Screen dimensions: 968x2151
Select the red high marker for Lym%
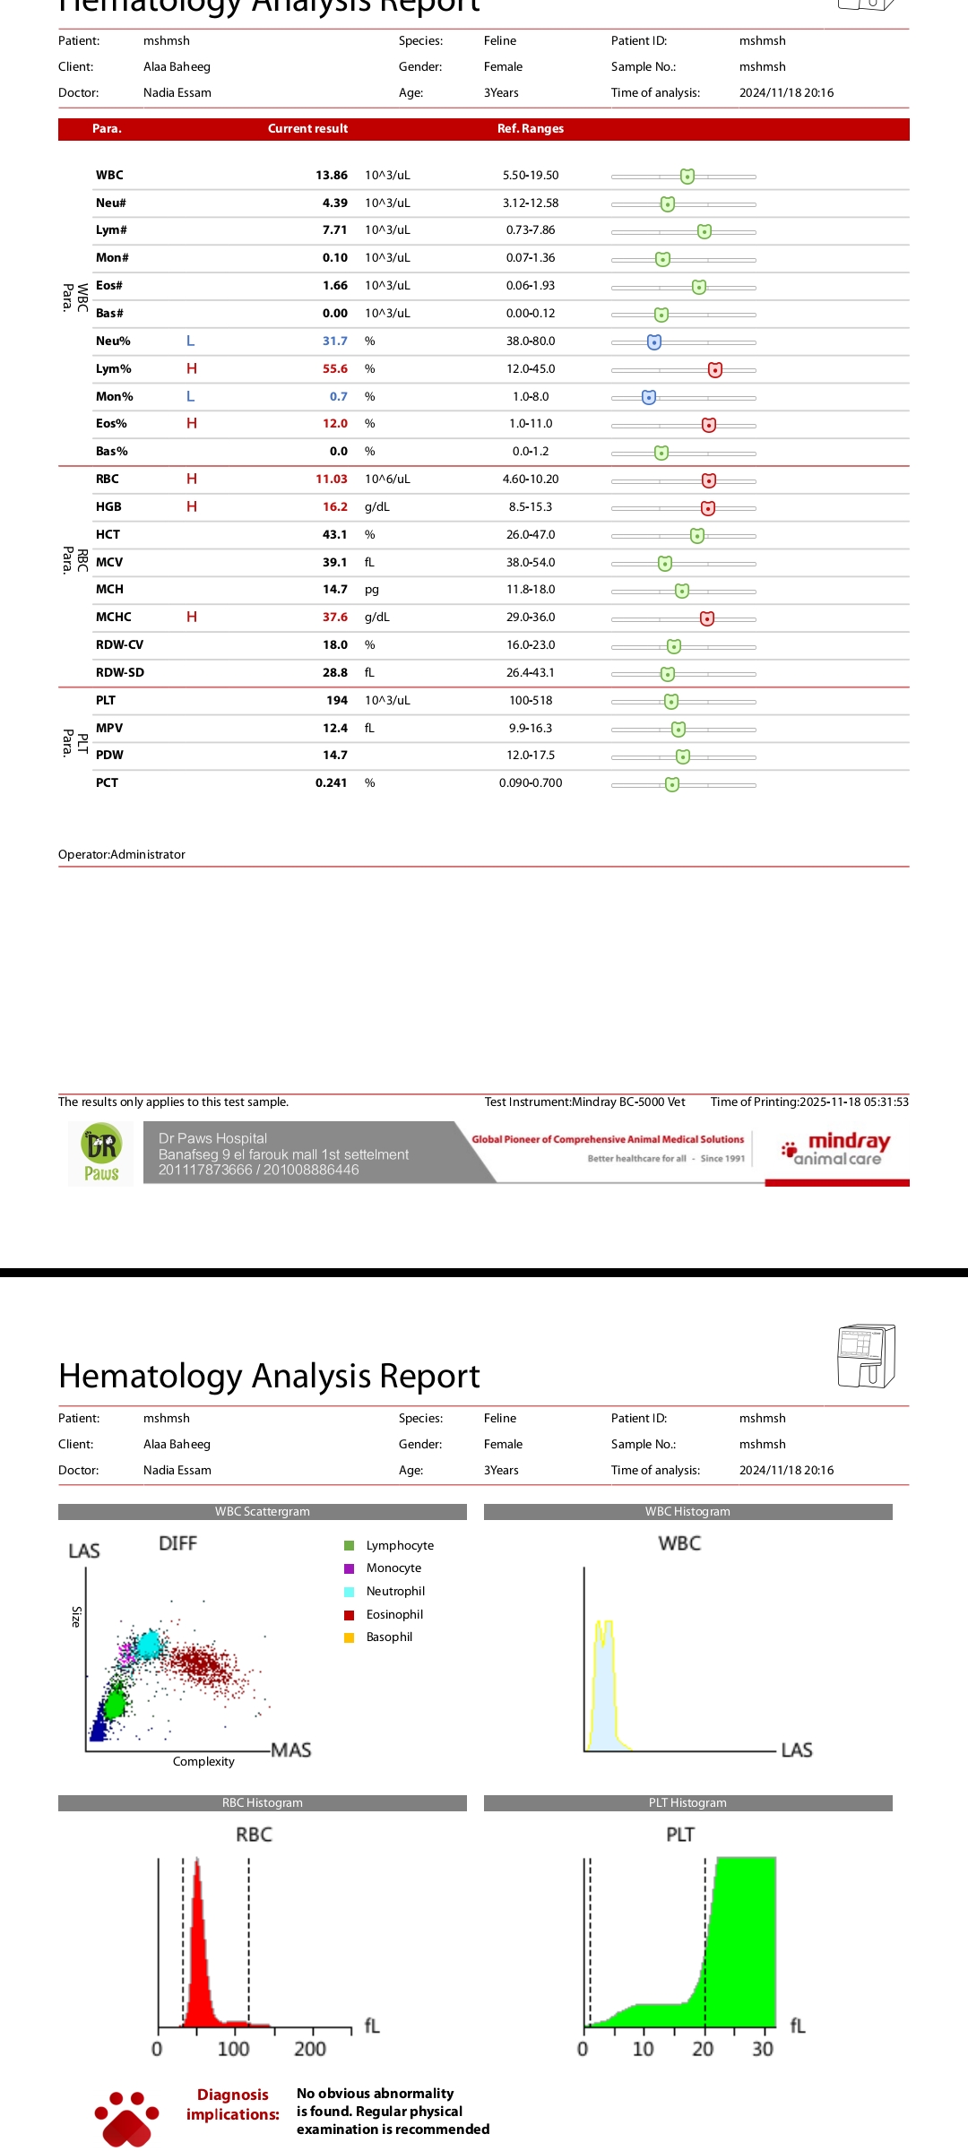714,369
